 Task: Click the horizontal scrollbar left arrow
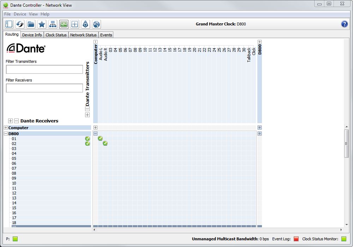(94, 230)
